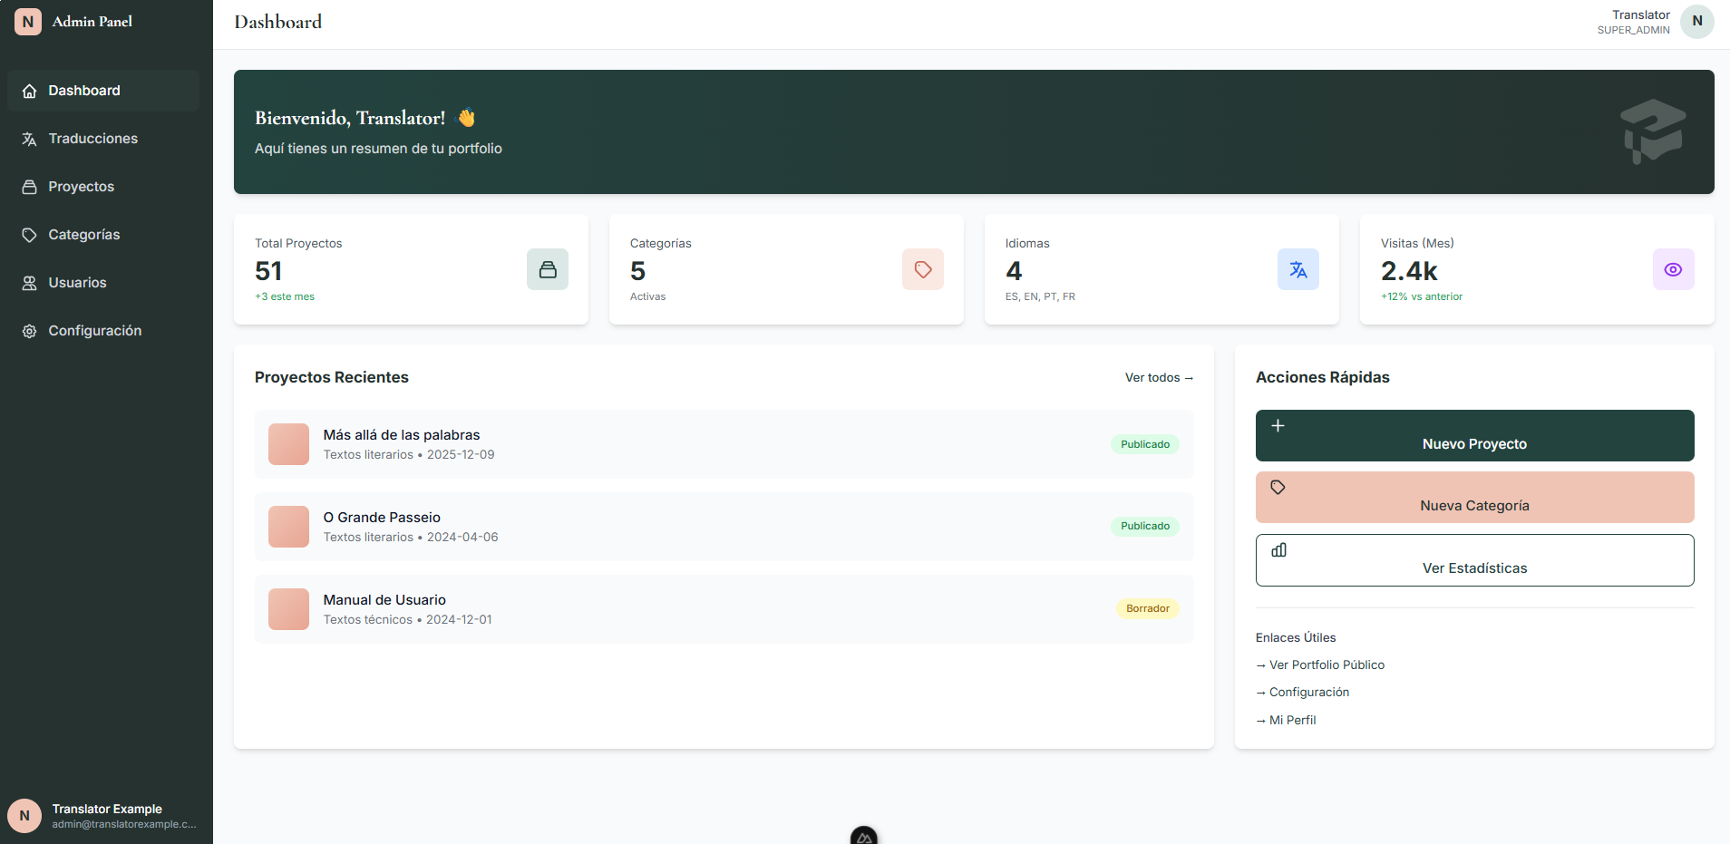
Task: Open Proyectos menu item
Action: tap(103, 187)
